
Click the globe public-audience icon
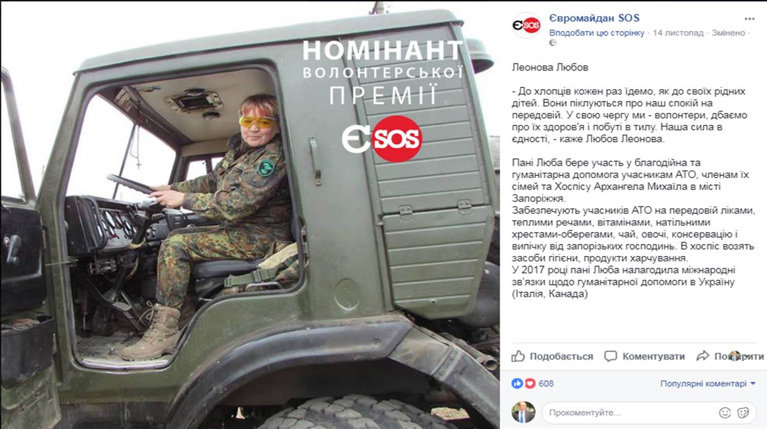553,43
